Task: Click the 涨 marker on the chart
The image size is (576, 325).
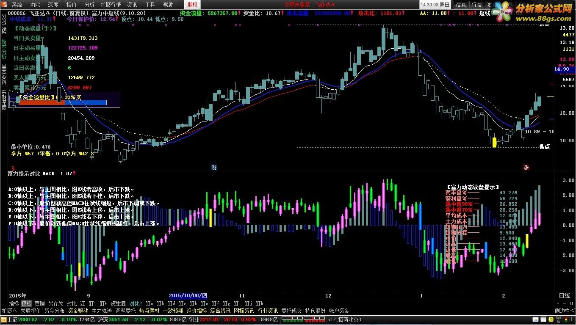Action: (526, 168)
